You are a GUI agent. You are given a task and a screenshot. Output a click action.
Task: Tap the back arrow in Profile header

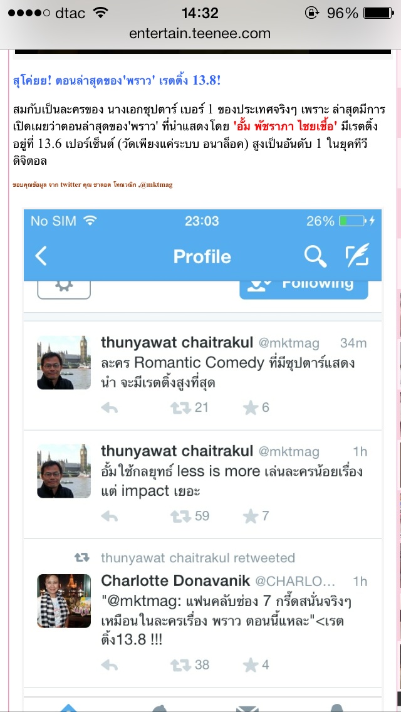click(x=41, y=256)
